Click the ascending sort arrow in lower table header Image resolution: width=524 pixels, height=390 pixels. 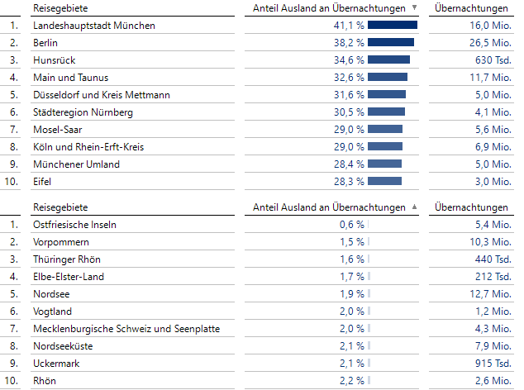click(x=414, y=207)
